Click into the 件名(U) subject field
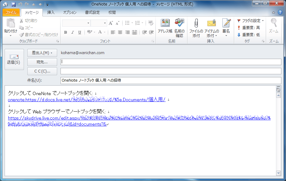This screenshot has height=181, width=286. (x=171, y=80)
